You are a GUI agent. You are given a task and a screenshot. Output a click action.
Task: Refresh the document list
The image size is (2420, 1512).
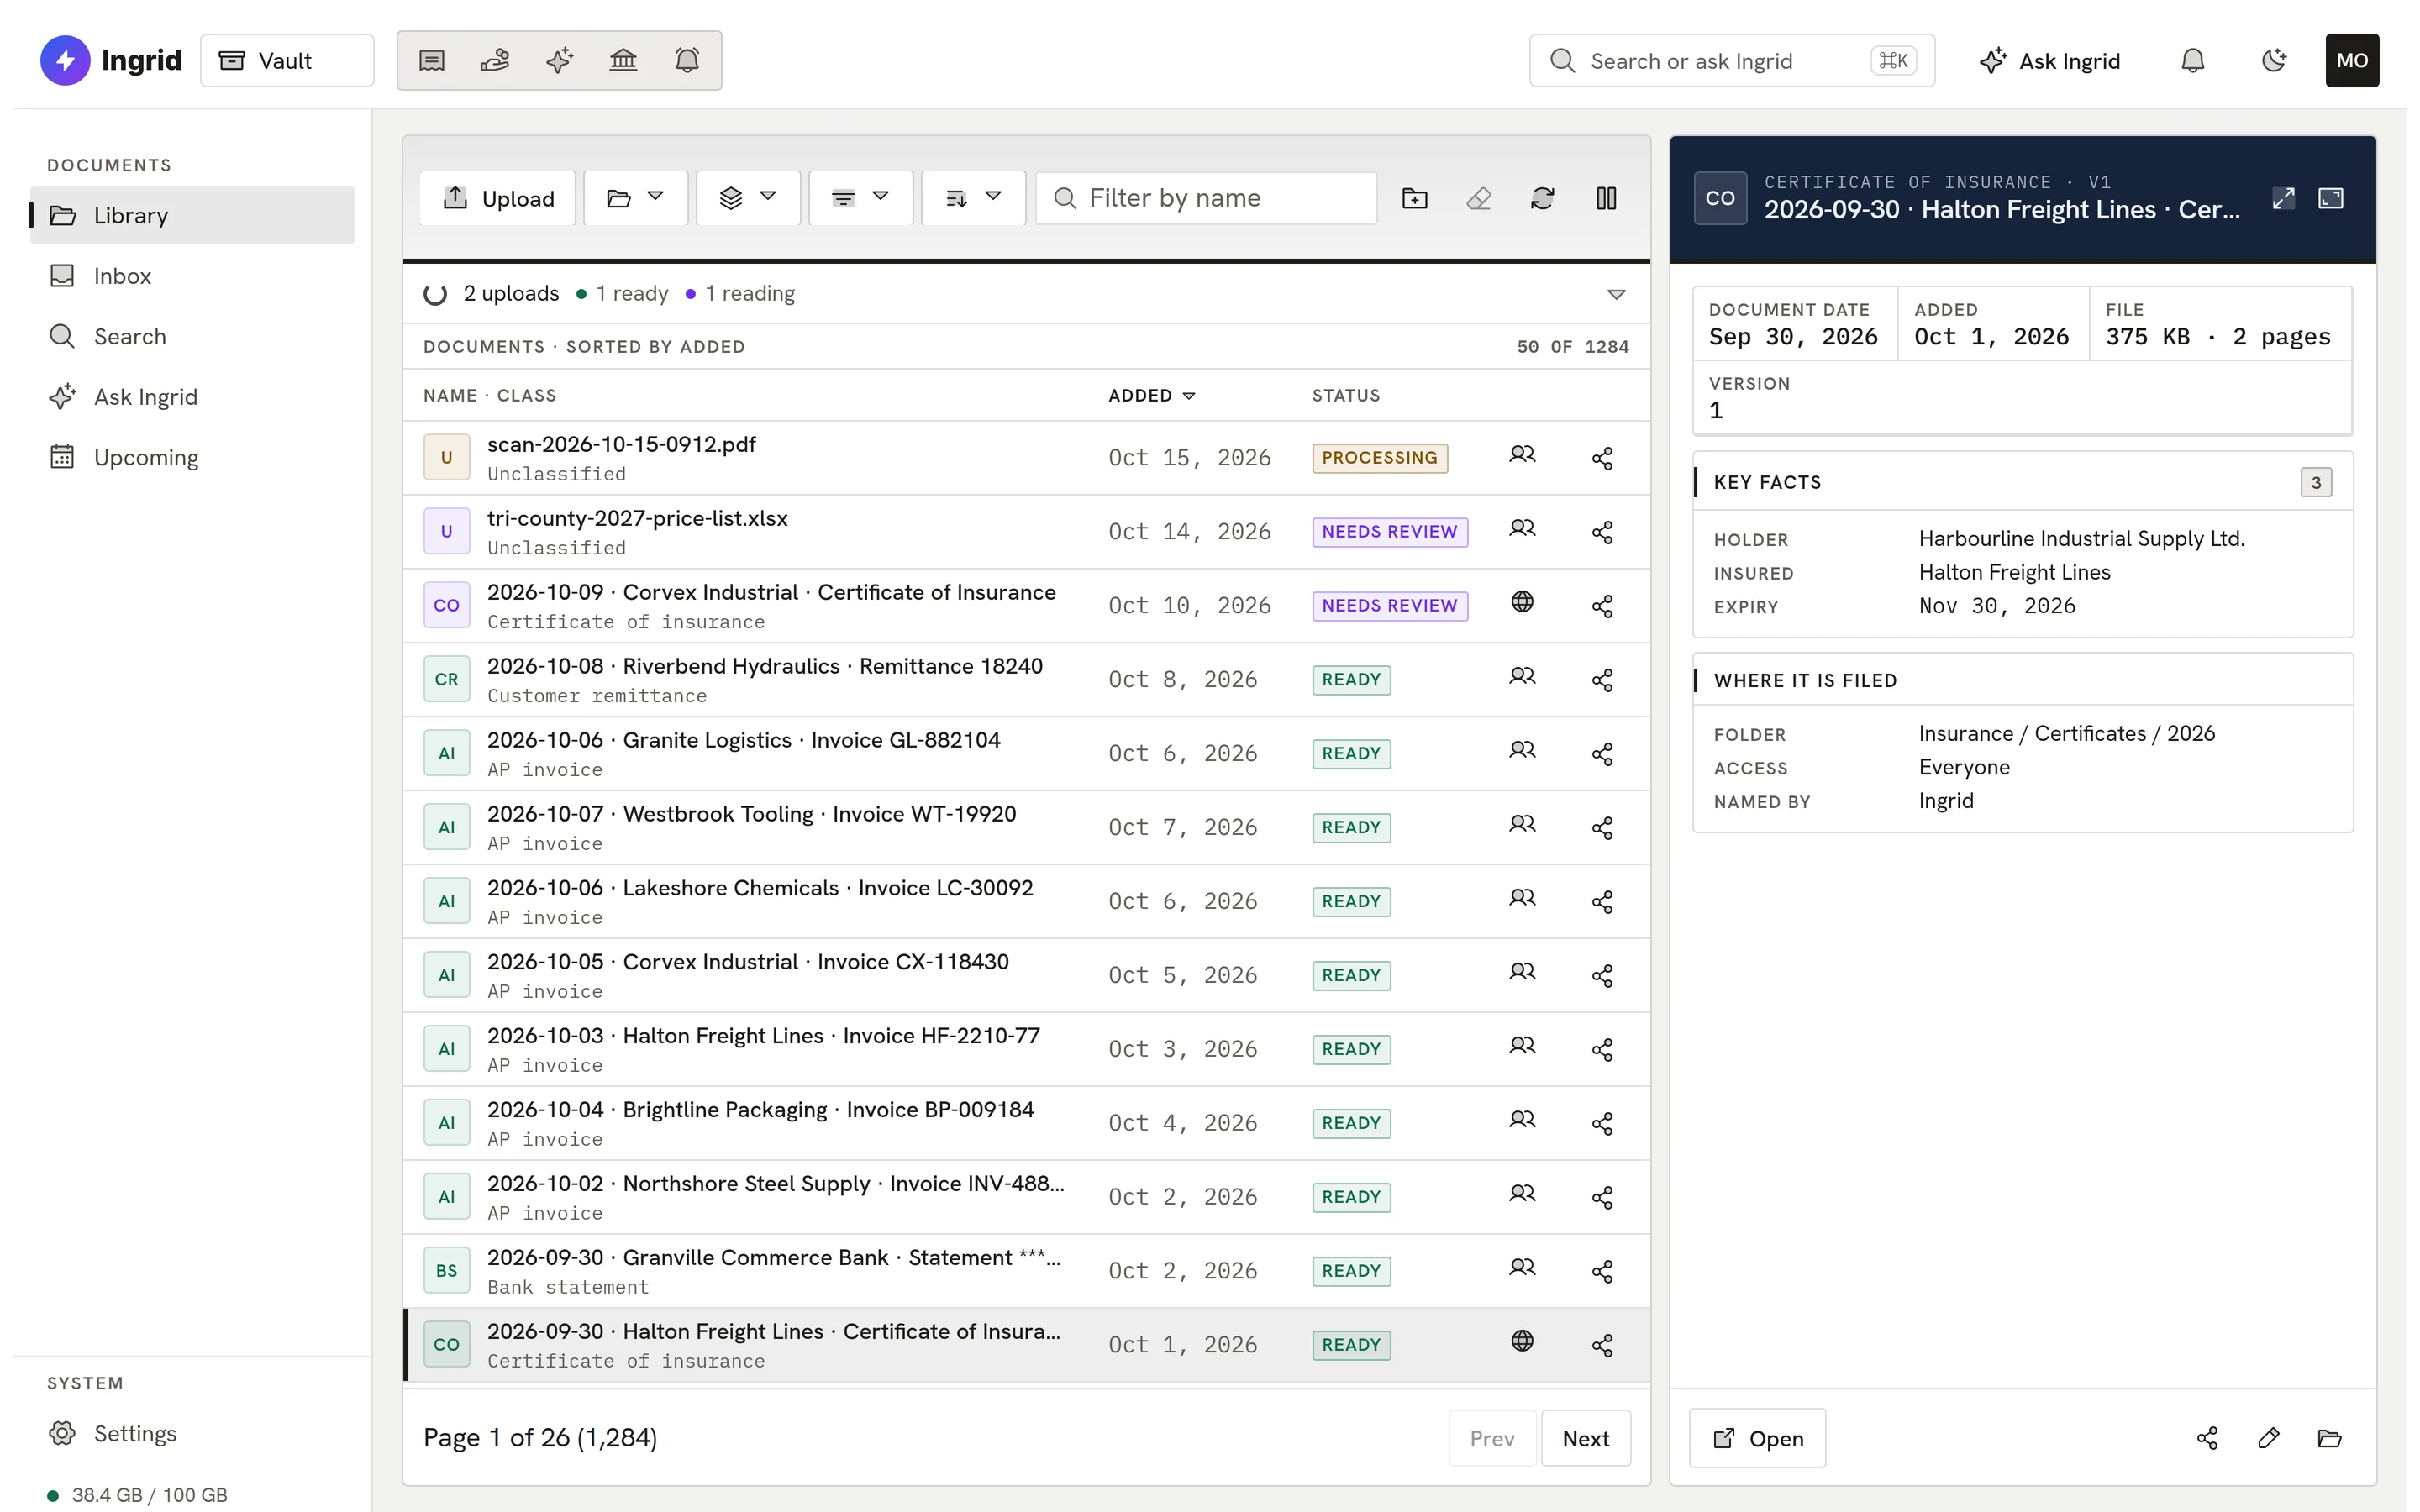[x=1542, y=198]
